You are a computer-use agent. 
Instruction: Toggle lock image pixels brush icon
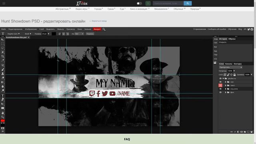228,75
